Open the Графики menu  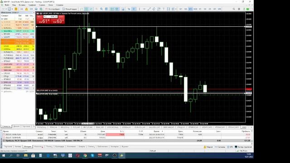32,5
